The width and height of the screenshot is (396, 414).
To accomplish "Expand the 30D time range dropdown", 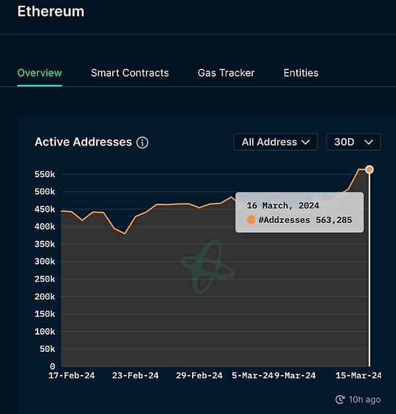I will tap(353, 142).
